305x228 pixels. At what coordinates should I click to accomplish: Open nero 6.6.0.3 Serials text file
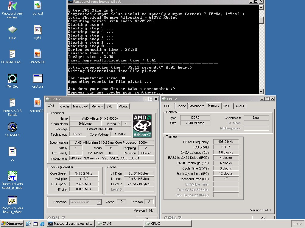tap(12, 103)
